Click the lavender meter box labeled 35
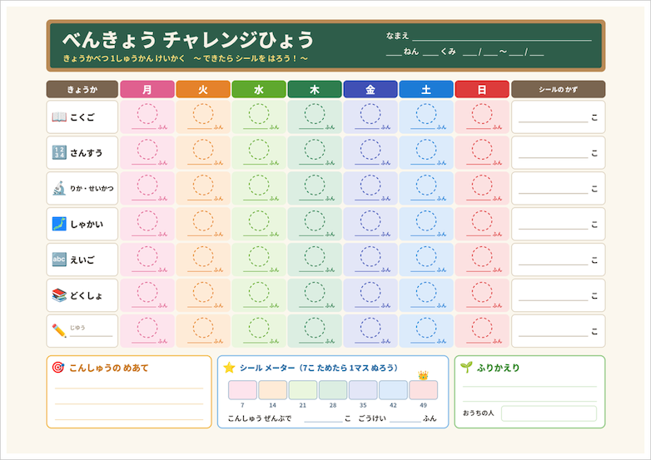 point(363,390)
